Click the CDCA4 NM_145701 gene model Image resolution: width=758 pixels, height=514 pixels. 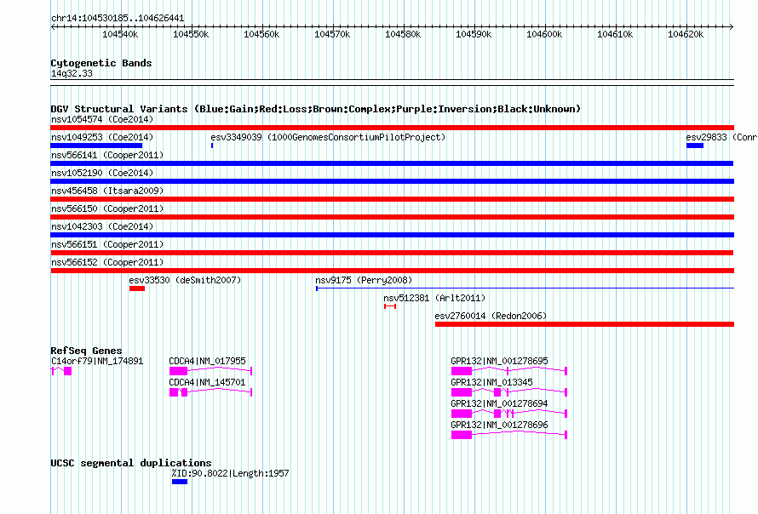[x=210, y=392]
